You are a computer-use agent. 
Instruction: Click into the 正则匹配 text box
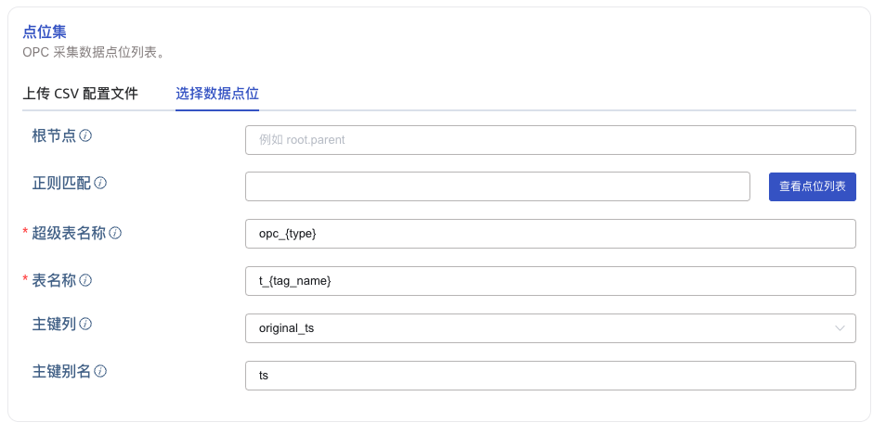[x=497, y=186]
